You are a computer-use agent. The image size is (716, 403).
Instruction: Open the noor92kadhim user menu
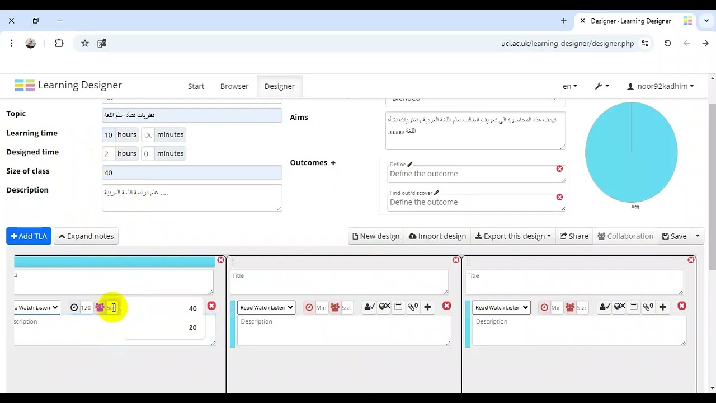click(x=660, y=86)
